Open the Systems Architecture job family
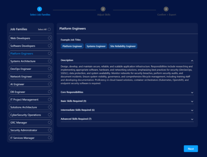The height and width of the screenshot is (157, 207). pos(30,61)
